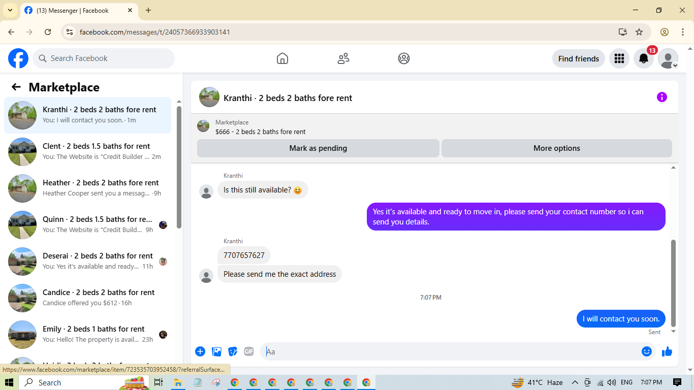Click the conversation list scrollbar
The width and height of the screenshot is (694, 390).
point(179,168)
